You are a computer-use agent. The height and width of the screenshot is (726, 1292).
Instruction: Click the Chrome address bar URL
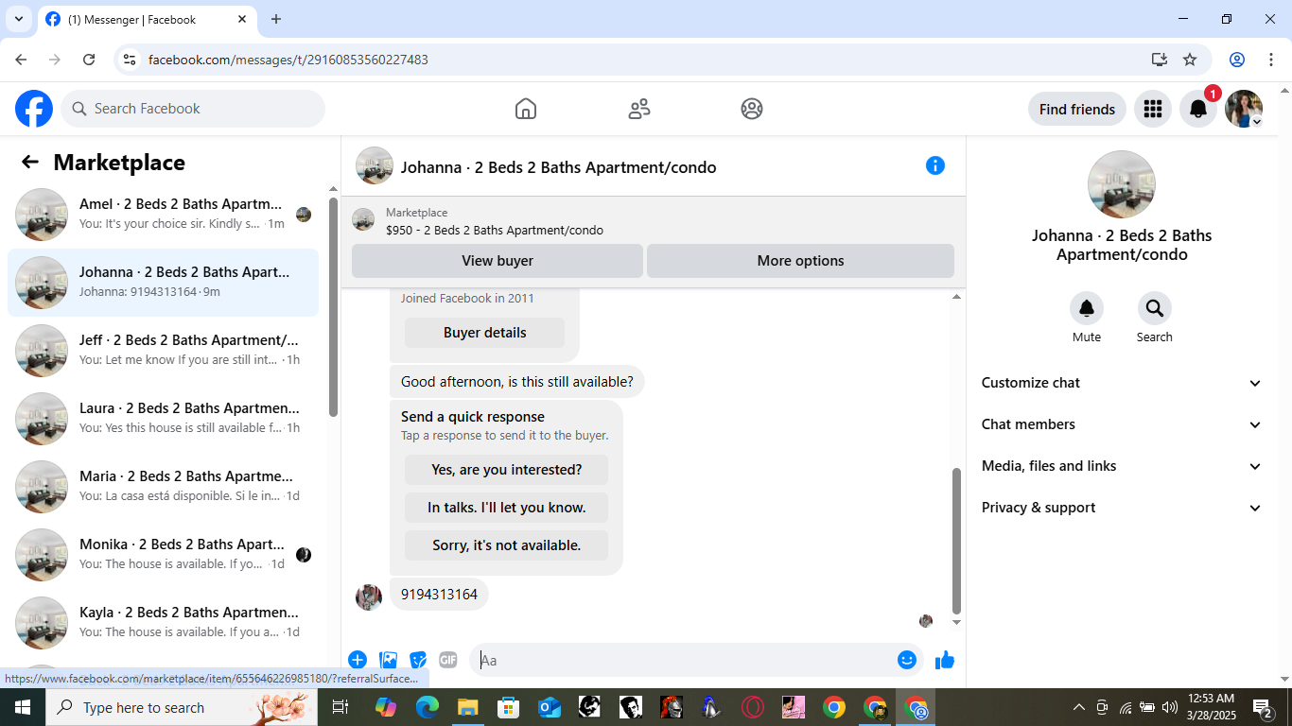tap(288, 60)
